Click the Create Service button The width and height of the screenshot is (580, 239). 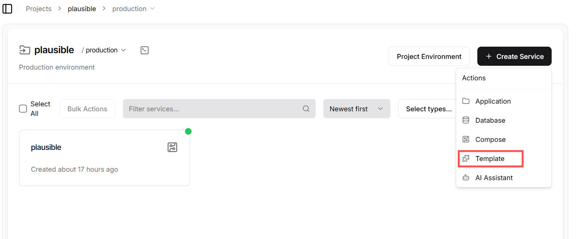(514, 56)
